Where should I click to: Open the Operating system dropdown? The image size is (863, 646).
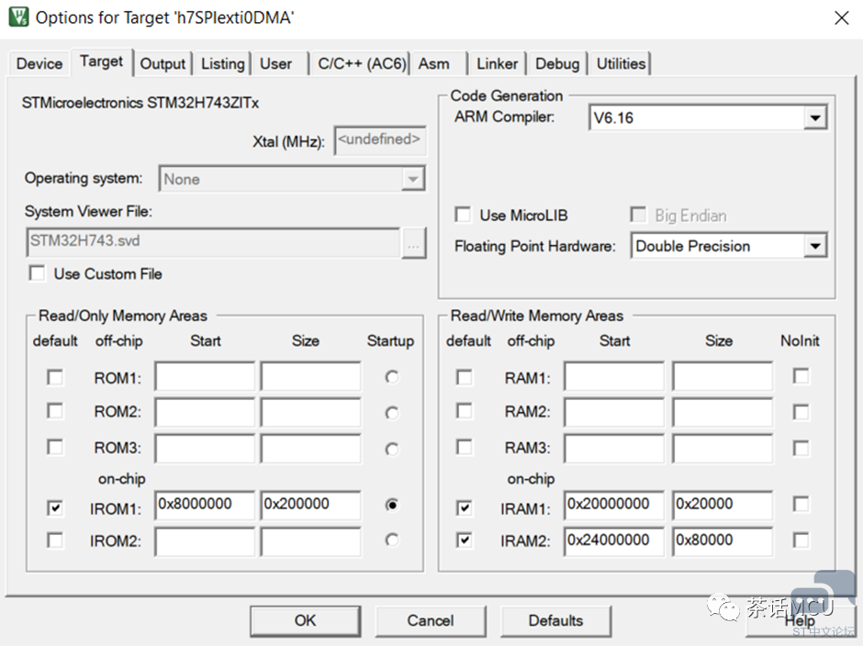point(413,179)
